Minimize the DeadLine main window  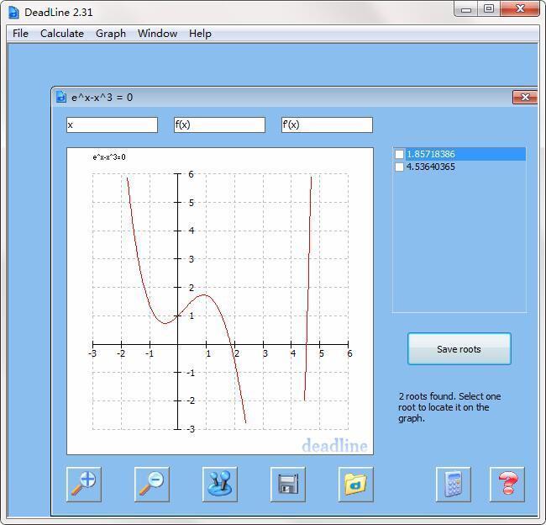[x=466, y=9]
